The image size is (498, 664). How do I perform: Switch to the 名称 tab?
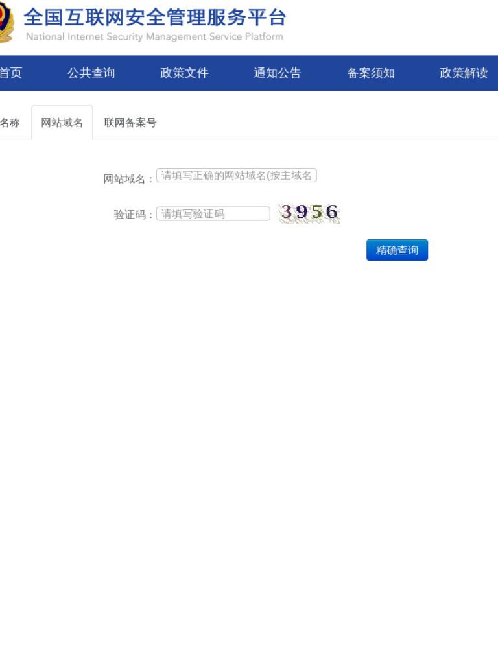click(10, 123)
